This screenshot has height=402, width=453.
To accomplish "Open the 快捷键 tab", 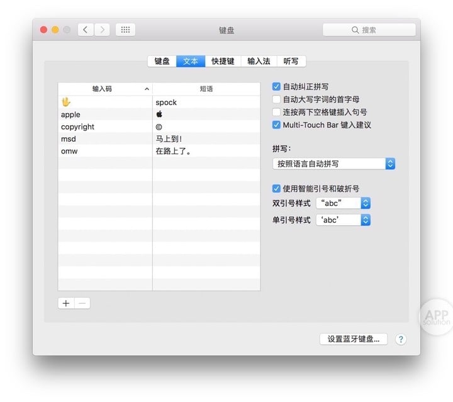I will 223,61.
